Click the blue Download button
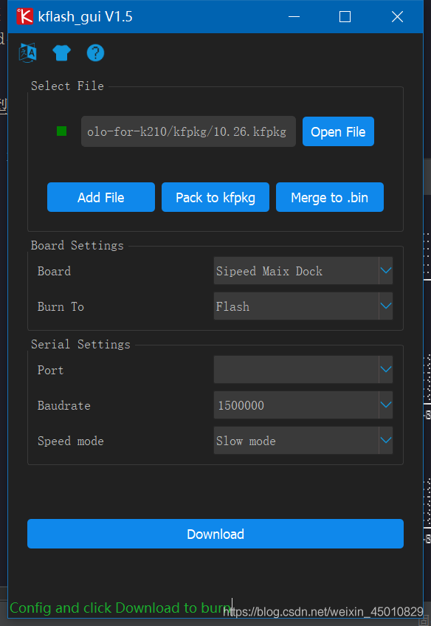This screenshot has width=431, height=626. pyautogui.click(x=215, y=534)
